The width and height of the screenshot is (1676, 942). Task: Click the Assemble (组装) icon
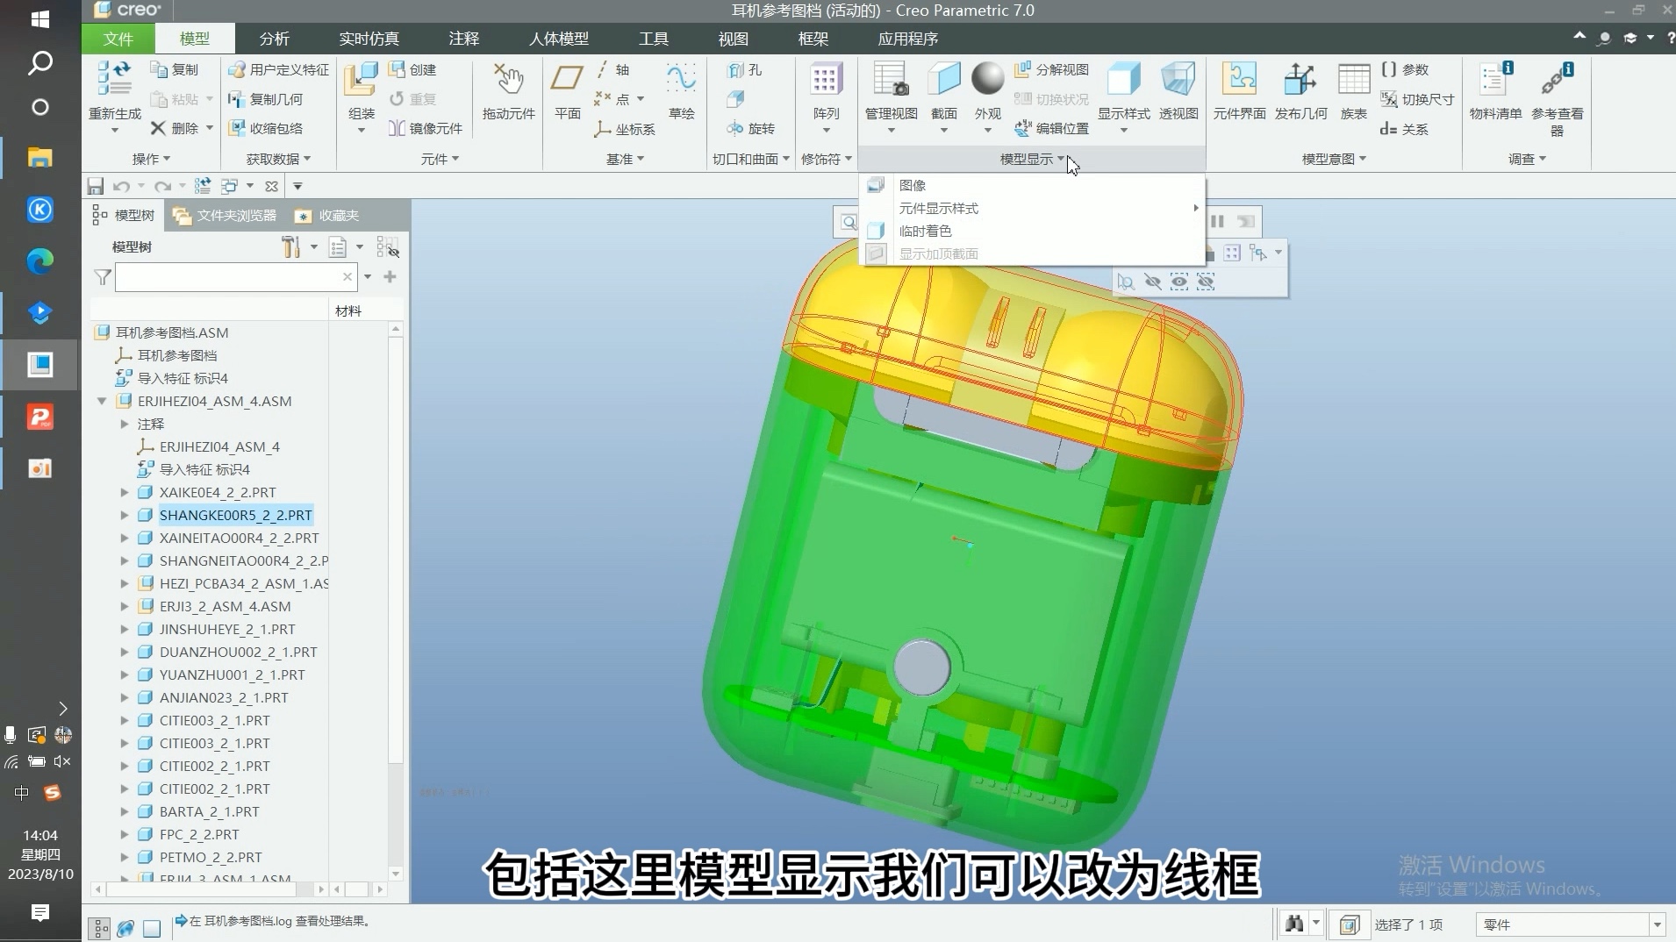point(361,79)
